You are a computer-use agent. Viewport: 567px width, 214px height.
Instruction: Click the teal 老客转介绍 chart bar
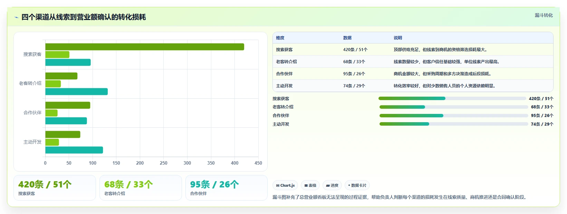pyautogui.click(x=77, y=91)
